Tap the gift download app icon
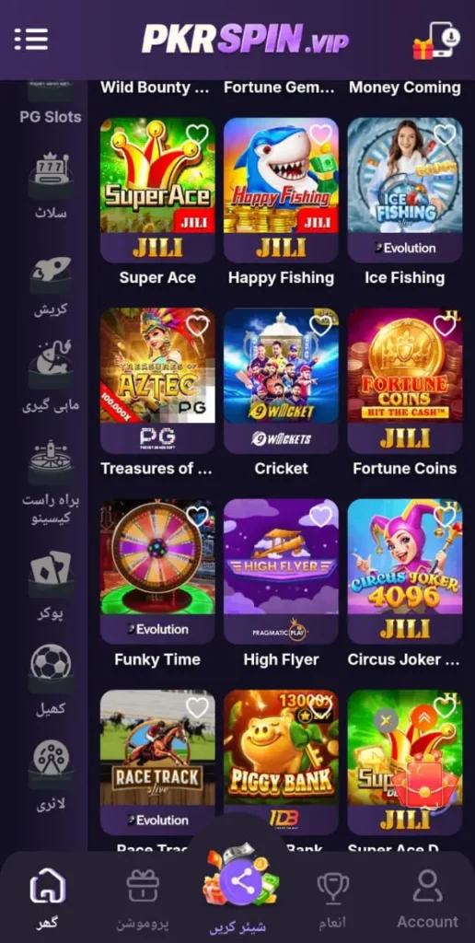The width and height of the screenshot is (475, 943). [436, 41]
